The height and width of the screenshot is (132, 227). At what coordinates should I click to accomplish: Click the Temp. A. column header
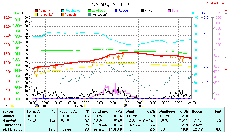tap(33, 112)
